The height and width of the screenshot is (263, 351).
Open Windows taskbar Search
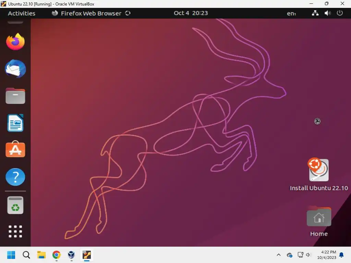pos(26,255)
